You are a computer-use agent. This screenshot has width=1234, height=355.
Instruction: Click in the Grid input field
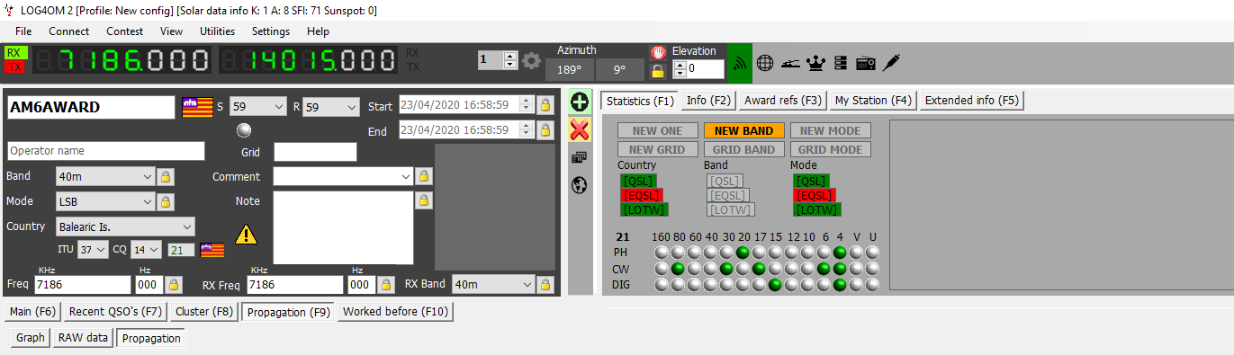coord(315,152)
